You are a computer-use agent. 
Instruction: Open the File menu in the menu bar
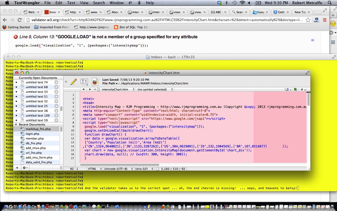click(x=47, y=3)
